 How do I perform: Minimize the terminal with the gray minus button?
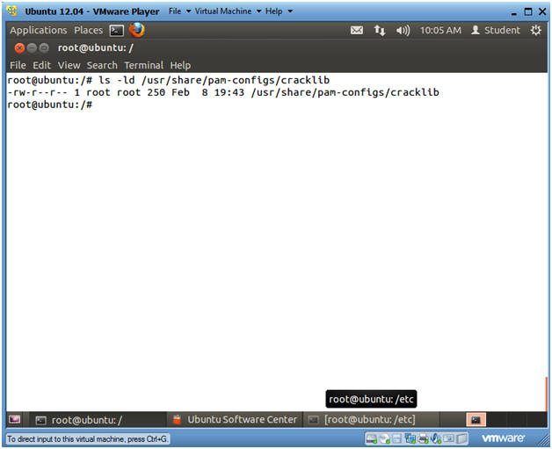(32, 47)
